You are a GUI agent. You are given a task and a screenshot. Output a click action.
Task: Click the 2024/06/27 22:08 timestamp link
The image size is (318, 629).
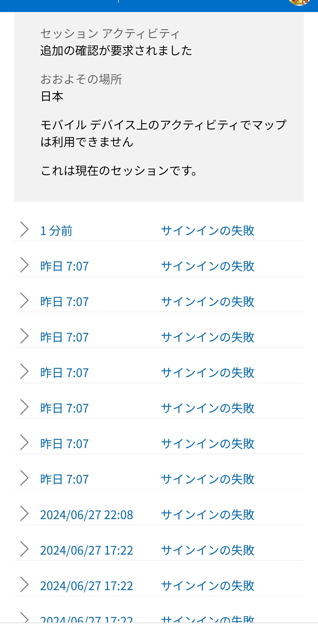coord(87,515)
